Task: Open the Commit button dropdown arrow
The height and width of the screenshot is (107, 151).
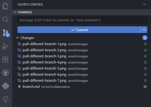Action: click(144, 30)
